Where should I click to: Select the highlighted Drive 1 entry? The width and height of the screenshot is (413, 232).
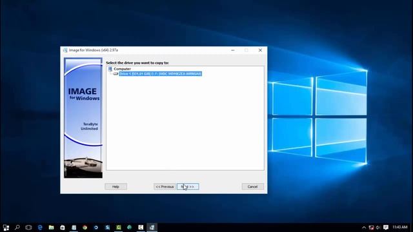click(161, 73)
